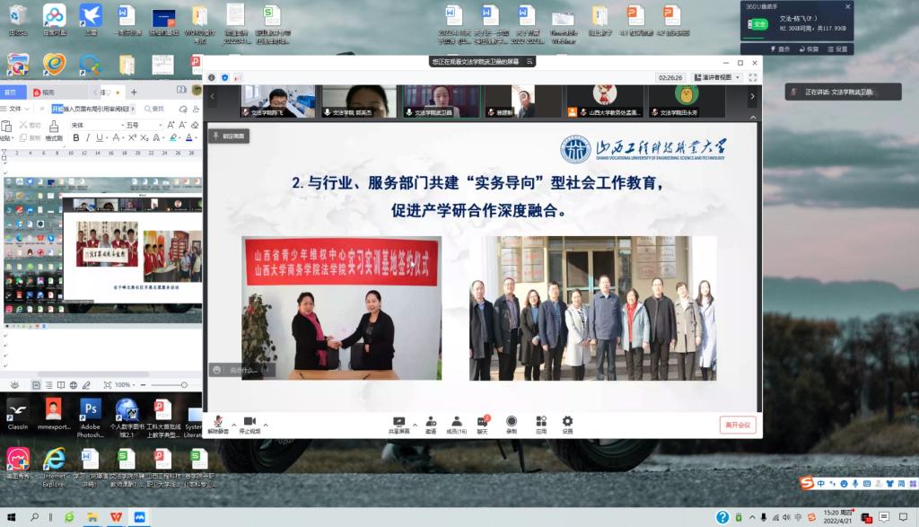Click 设置 in the 360U disk widget
Image resolution: width=919 pixels, height=527 pixels.
(x=837, y=49)
